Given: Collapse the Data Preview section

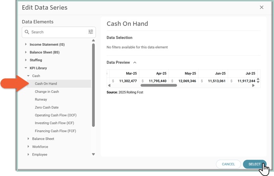Looking at the screenshot, I should pos(135,62).
